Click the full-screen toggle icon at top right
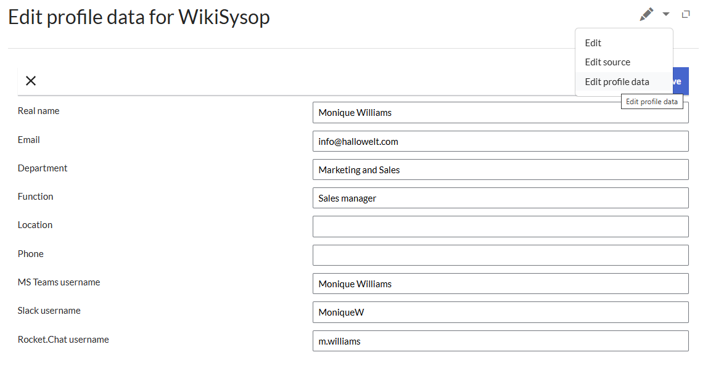 tap(686, 14)
